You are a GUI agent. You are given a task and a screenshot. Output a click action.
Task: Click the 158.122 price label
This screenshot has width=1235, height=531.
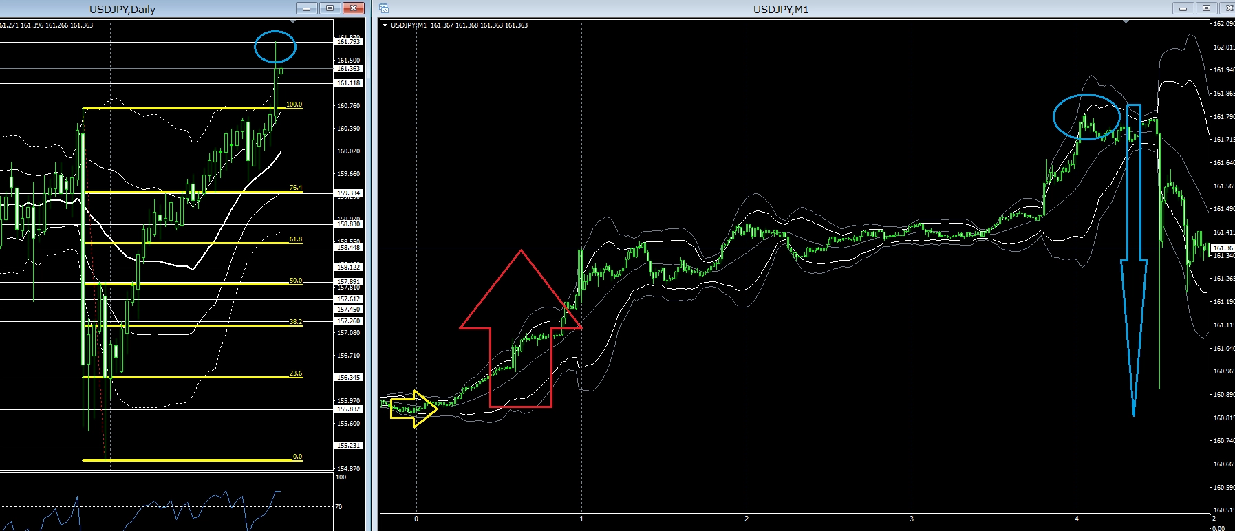click(x=349, y=268)
